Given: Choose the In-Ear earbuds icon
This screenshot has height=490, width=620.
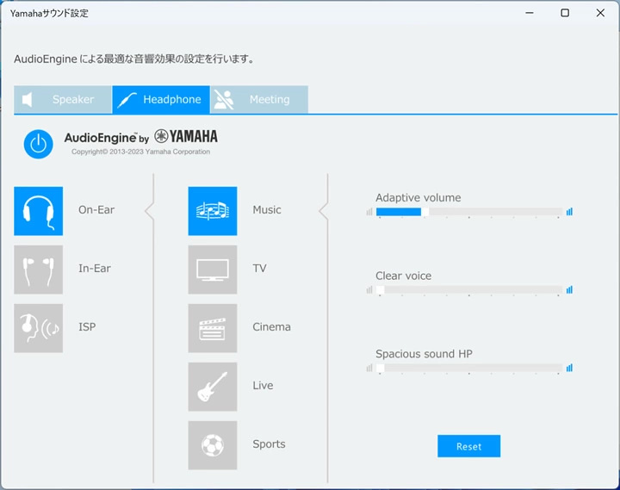Looking at the screenshot, I should (39, 270).
